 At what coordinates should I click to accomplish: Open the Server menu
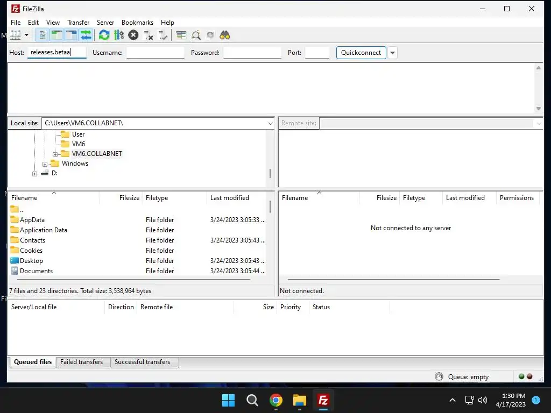tap(105, 23)
